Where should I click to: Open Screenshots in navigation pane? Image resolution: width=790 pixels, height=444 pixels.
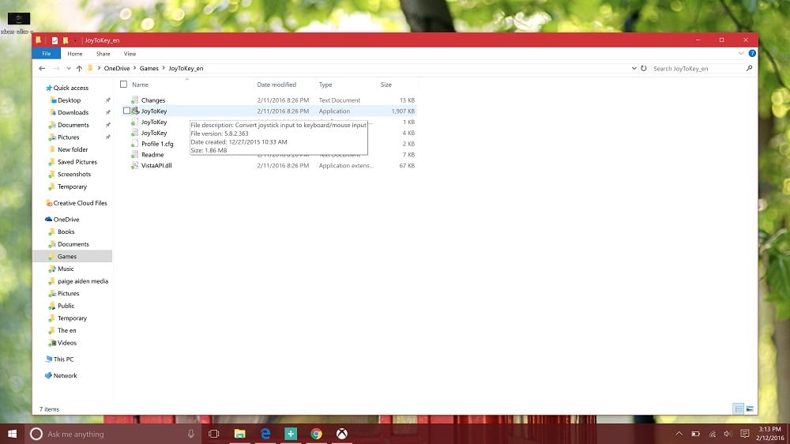point(74,175)
